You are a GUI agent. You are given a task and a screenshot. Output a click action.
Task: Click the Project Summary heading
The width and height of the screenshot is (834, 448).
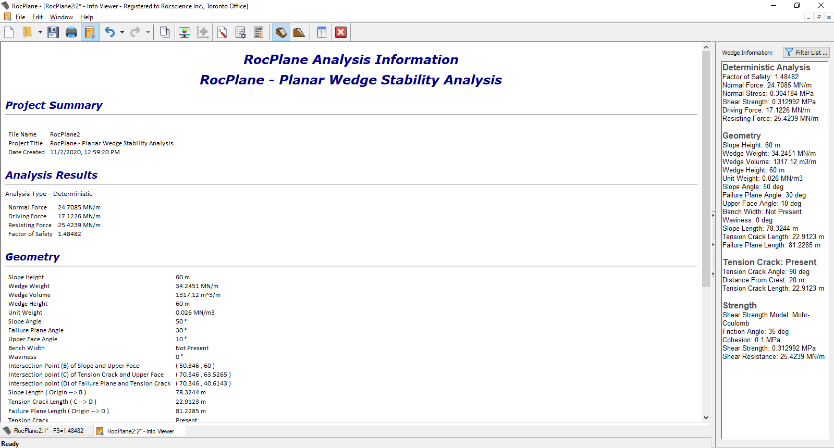[x=54, y=105]
